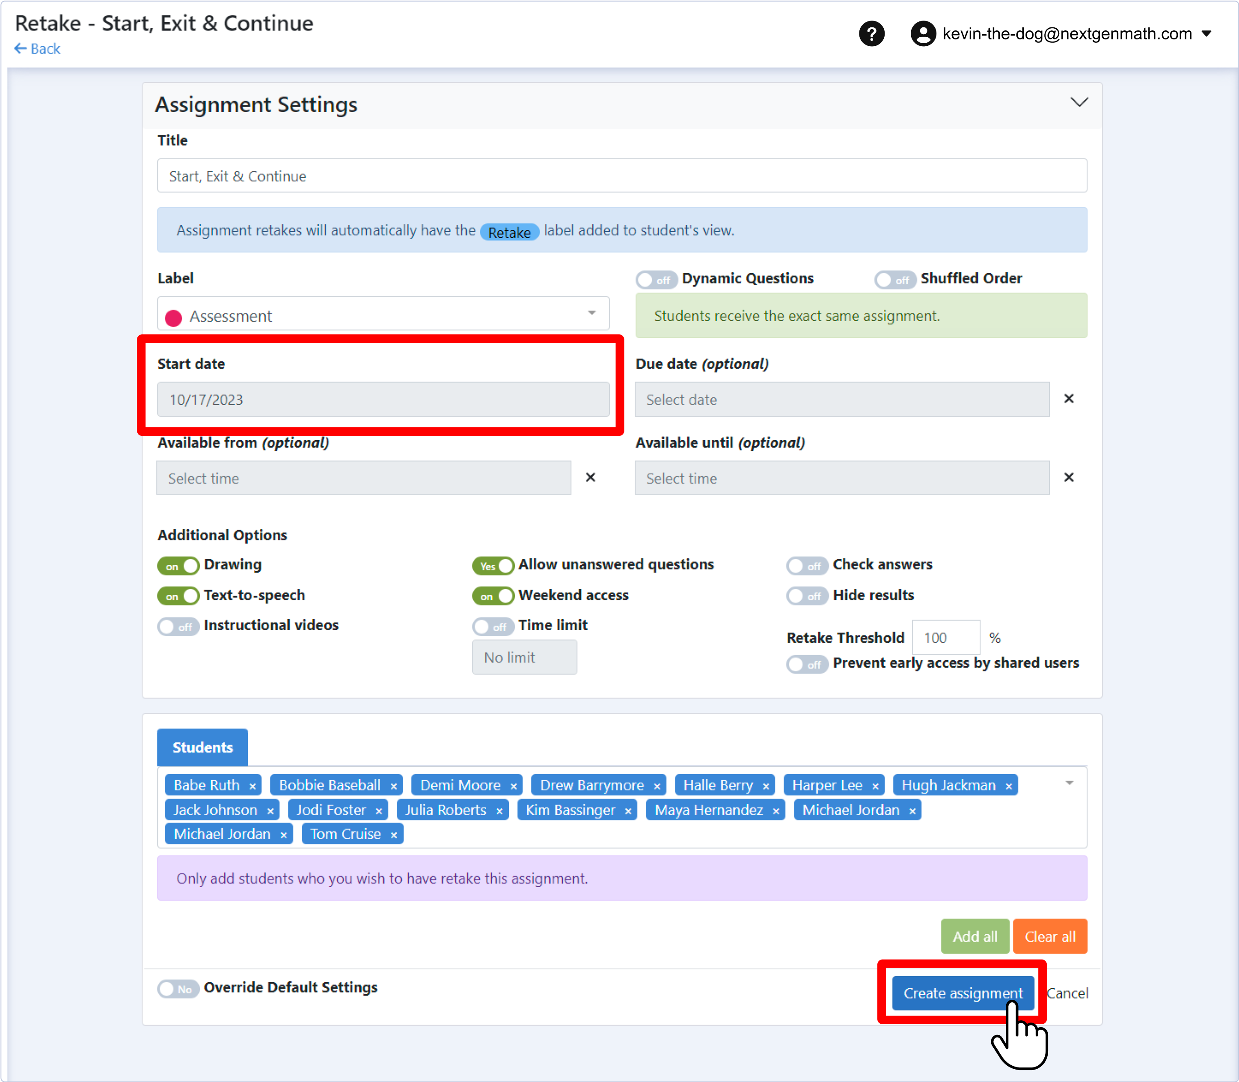Remove Maya Hernandez tag with x

[776, 811]
